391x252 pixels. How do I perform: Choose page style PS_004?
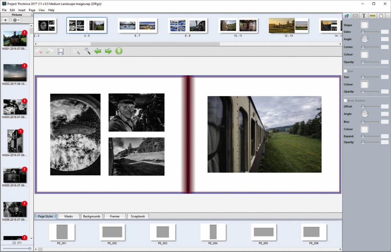click(213, 232)
